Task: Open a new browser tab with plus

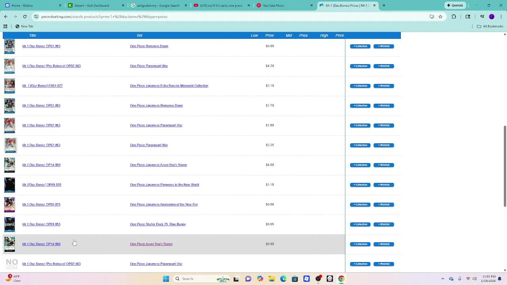Action: [x=384, y=6]
